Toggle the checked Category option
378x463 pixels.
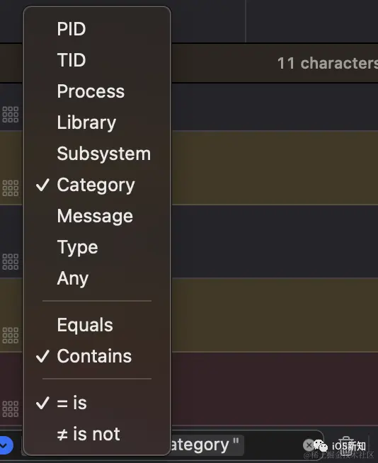click(97, 185)
